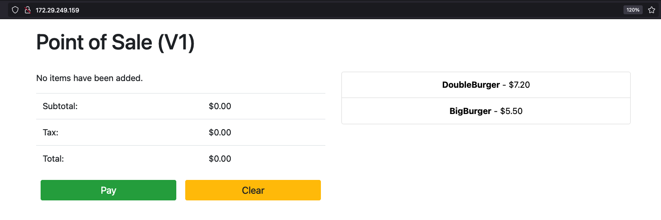Viewport: 661px width, 220px height.
Task: Reset zoom via the 120% badge
Action: (x=633, y=10)
